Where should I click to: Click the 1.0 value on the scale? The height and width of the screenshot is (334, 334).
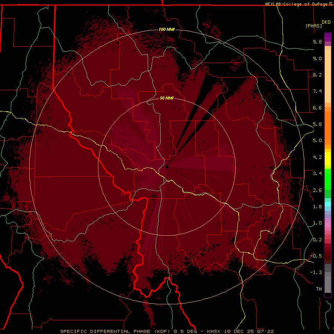tap(317, 223)
